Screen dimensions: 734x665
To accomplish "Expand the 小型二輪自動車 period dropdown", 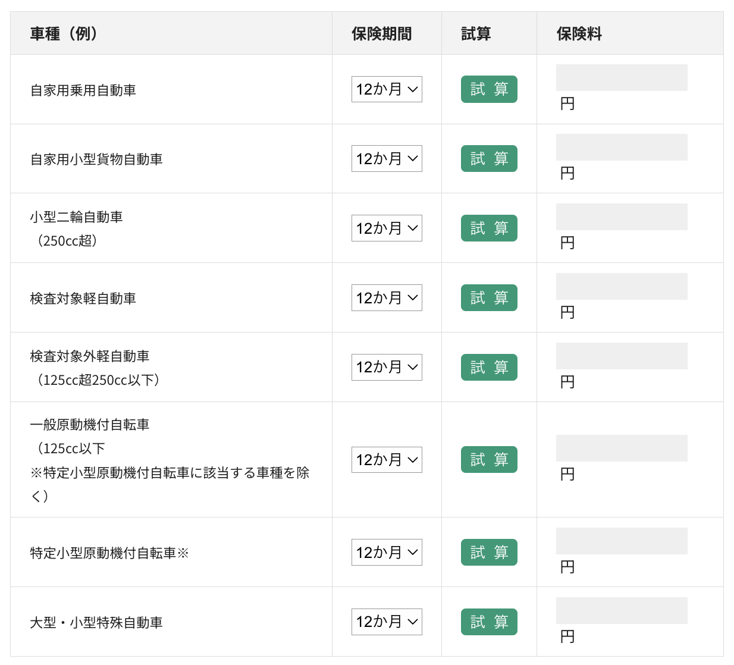I will point(387,228).
